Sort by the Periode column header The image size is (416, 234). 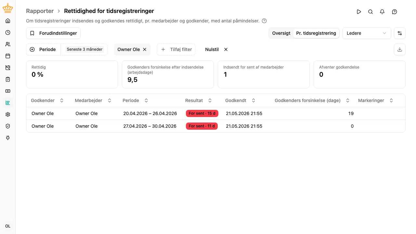136,100
